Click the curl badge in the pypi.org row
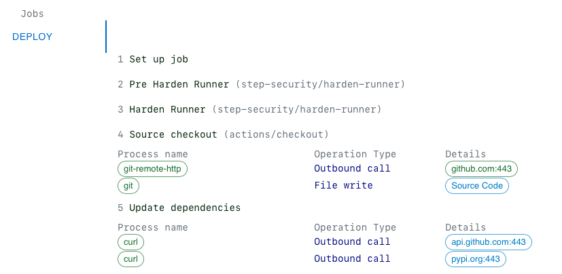 coord(130,259)
